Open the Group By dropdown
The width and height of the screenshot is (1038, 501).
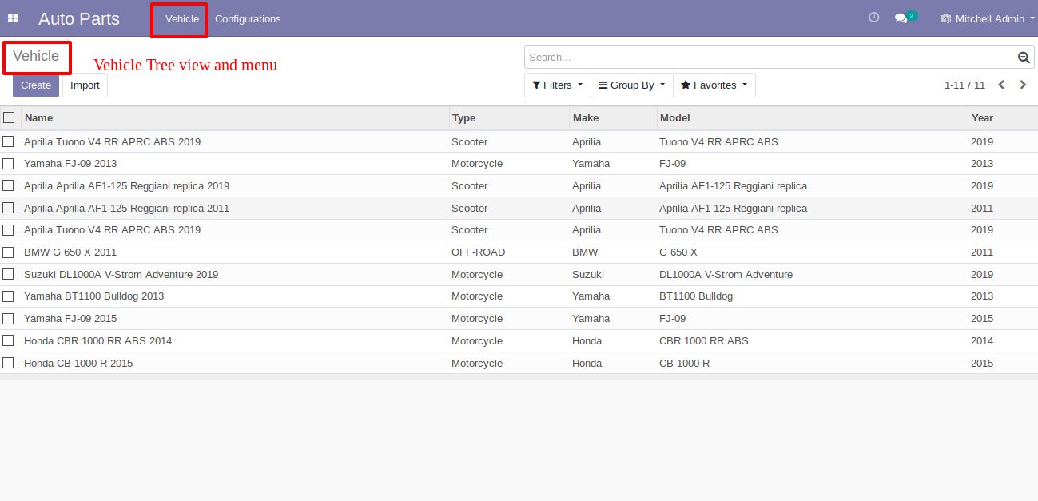[632, 85]
